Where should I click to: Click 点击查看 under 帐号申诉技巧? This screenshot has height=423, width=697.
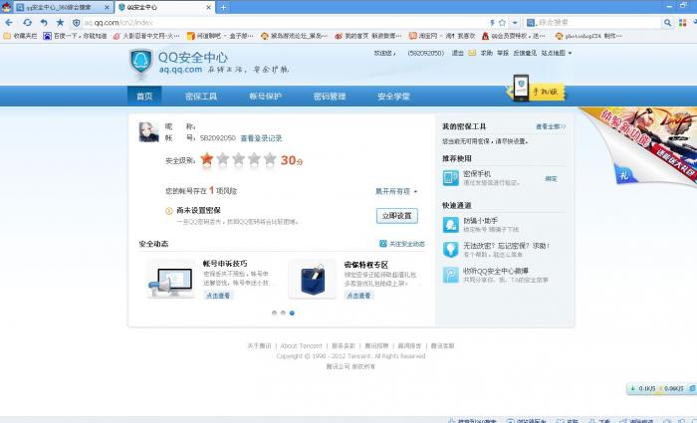click(x=218, y=296)
